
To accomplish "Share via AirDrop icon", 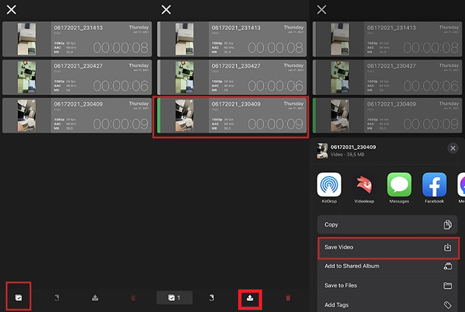I will (329, 185).
